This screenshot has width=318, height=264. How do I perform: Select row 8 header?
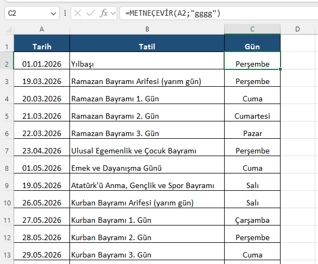point(7,165)
